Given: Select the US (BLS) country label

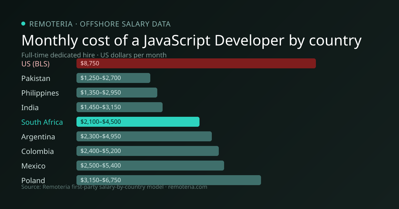Looking at the screenshot, I should pyautogui.click(x=35, y=64).
